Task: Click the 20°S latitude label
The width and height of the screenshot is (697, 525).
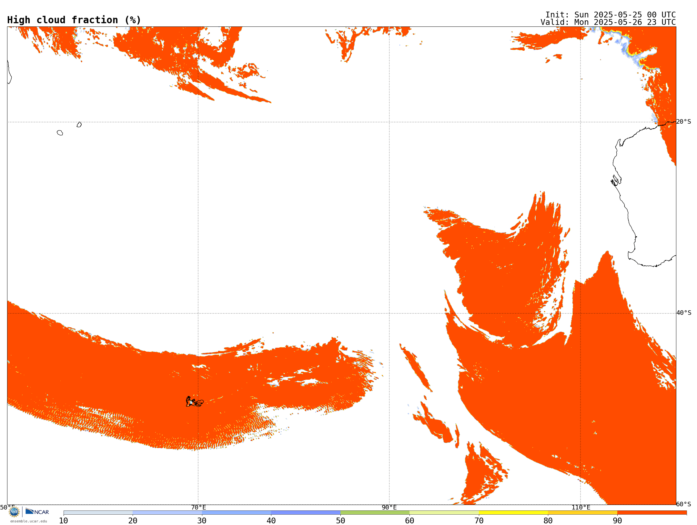Action: click(x=683, y=122)
